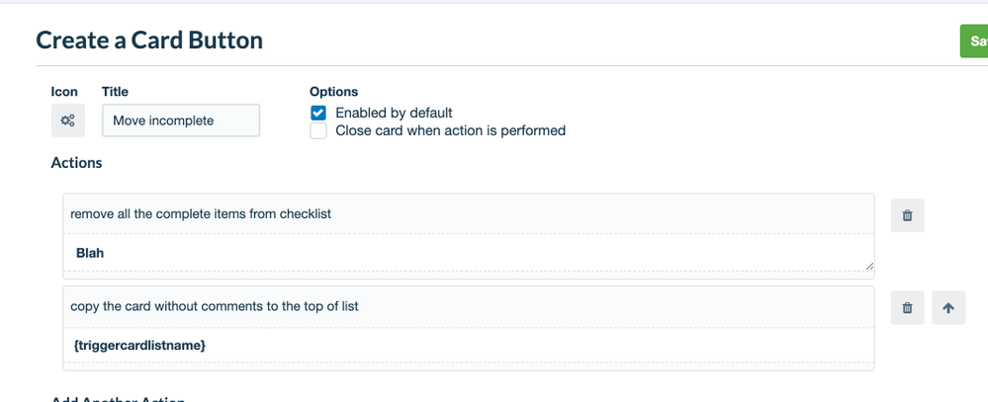Select the remove all complete items action text
This screenshot has width=988, height=402.
click(201, 214)
